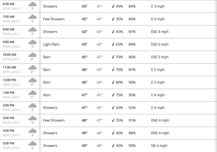
Task: Click the 92% humidity value
Action: coord(132,108)
